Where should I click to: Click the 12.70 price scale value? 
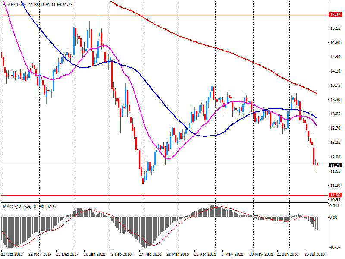335,128
